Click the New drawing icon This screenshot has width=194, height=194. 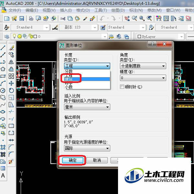point(7,18)
